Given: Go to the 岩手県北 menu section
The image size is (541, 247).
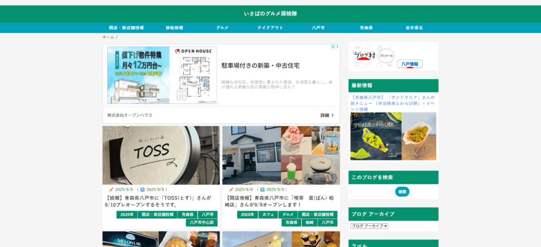Looking at the screenshot, I should point(414,27).
